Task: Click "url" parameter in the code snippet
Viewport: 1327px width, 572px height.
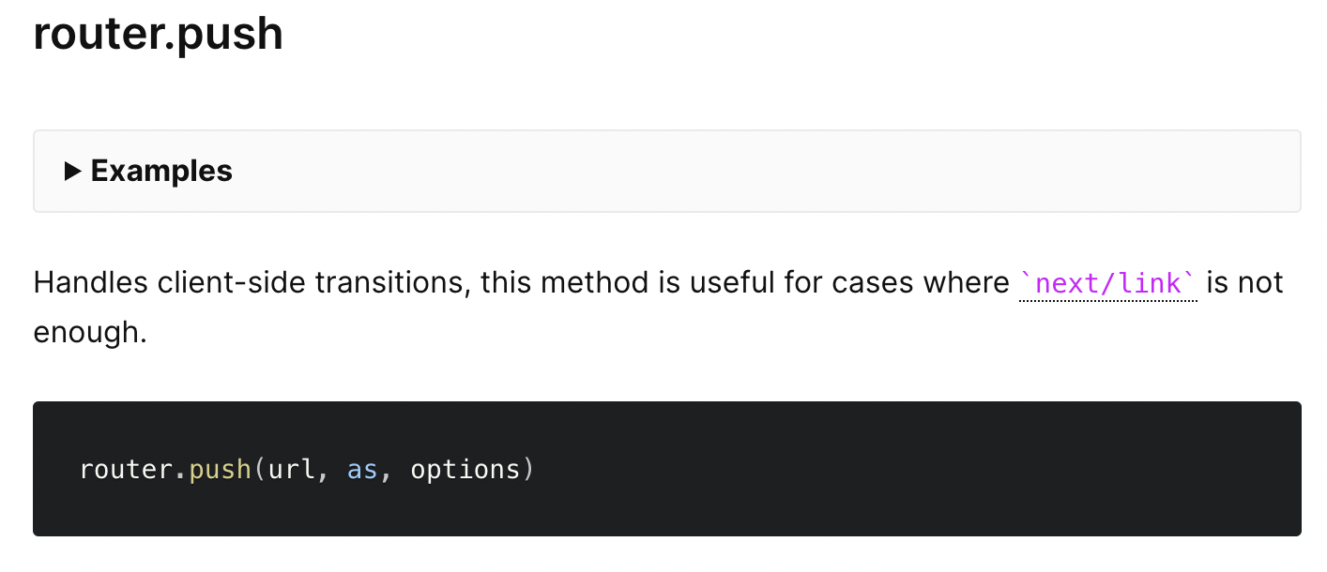Action: click(292, 469)
